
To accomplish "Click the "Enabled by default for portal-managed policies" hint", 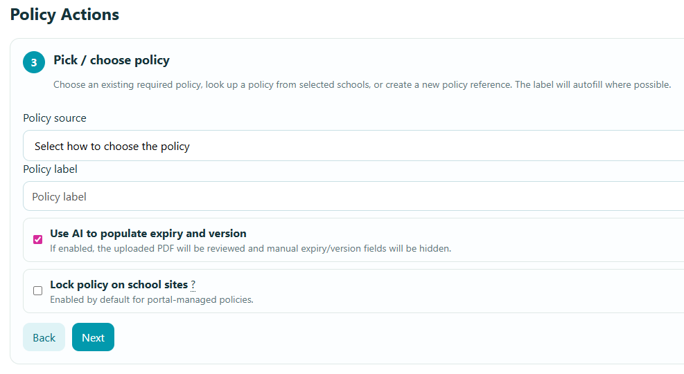I will 151,300.
